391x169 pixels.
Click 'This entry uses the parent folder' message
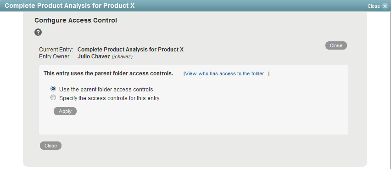click(108, 73)
